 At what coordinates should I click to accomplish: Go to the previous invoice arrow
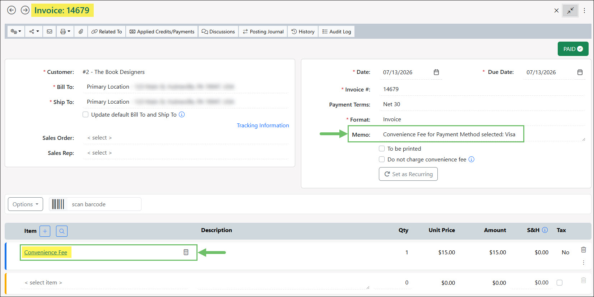tap(11, 10)
